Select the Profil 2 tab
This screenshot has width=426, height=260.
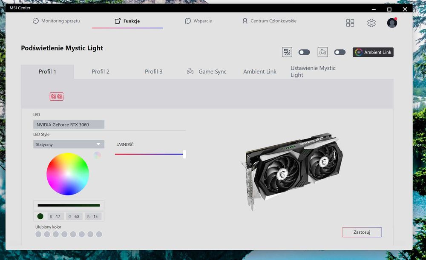tap(101, 71)
